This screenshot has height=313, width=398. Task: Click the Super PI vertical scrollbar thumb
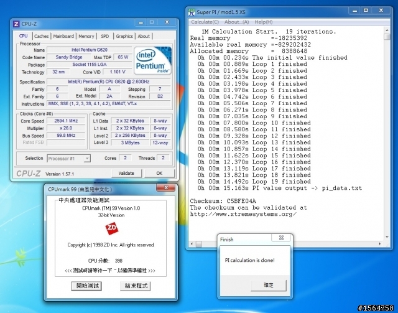click(387, 37)
